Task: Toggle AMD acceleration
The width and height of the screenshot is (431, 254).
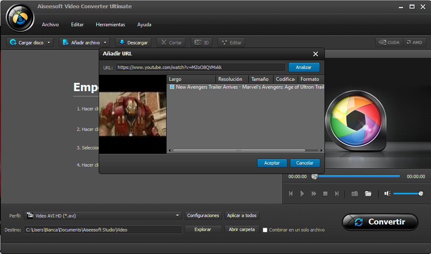Action: coord(415,42)
